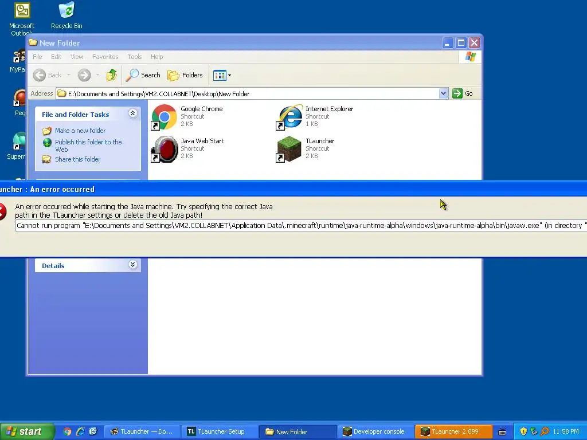Click Publish this folder to the Web

click(x=88, y=146)
